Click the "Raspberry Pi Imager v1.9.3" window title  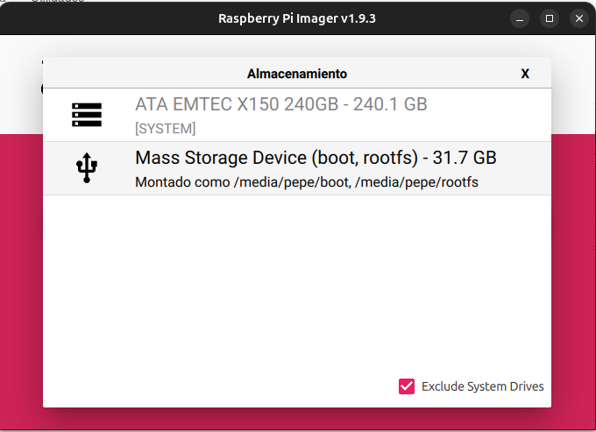(297, 18)
